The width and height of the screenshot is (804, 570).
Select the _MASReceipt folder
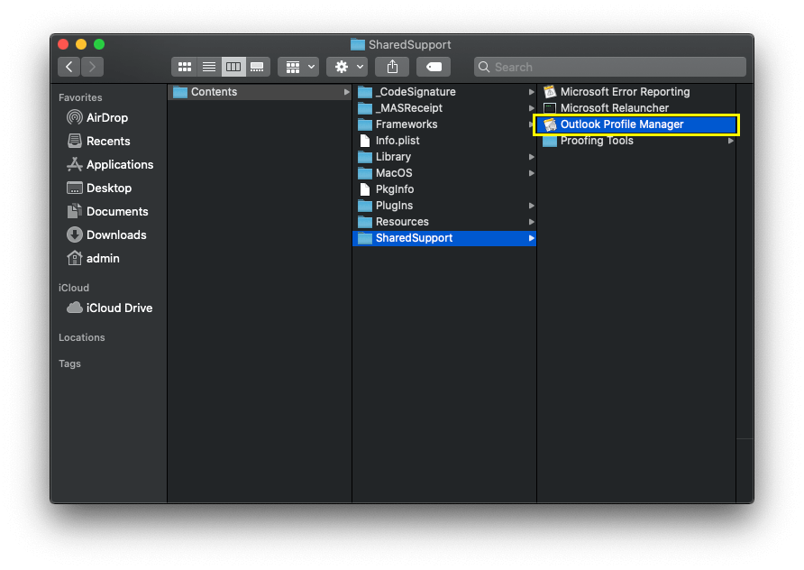coord(444,108)
